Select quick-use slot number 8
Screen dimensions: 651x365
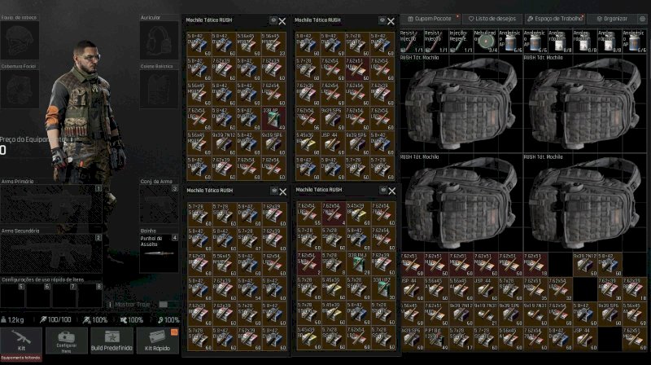[x=90, y=296]
